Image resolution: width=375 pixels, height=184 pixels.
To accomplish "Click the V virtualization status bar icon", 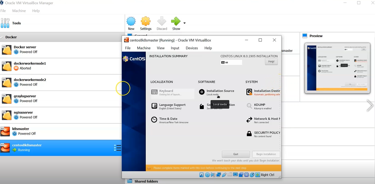I will coord(246,175).
